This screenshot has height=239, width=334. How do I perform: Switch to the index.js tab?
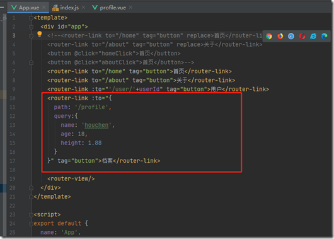[69, 8]
